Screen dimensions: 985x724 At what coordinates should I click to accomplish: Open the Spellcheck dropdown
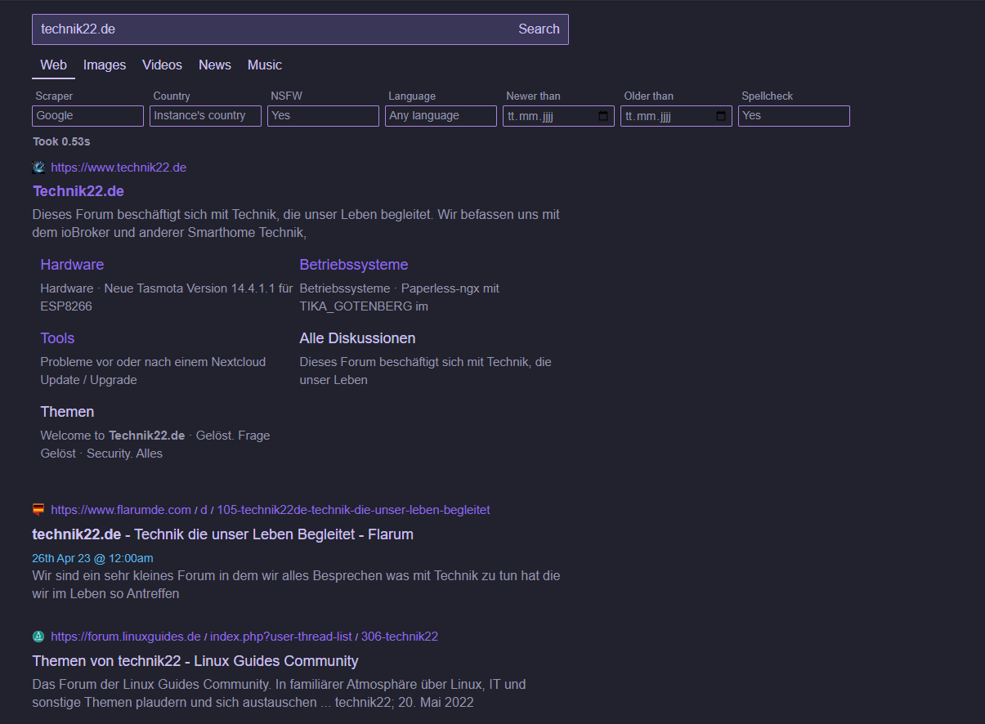(795, 116)
